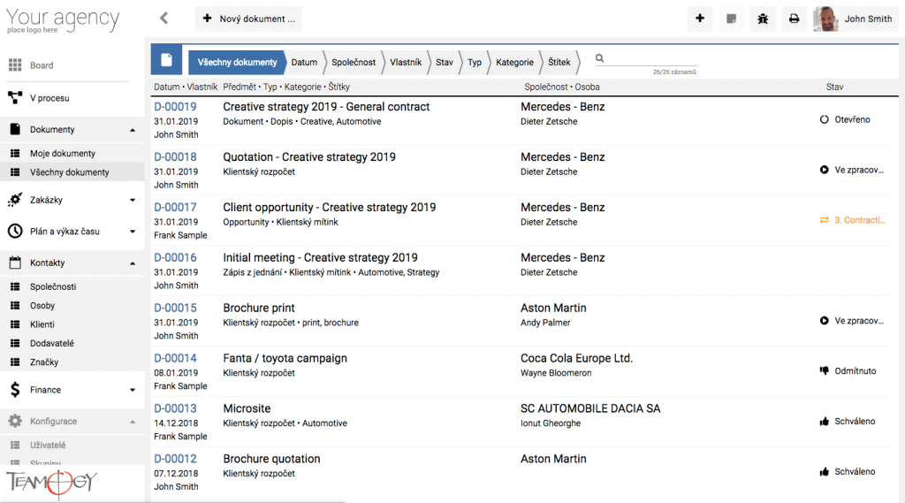Screen dimensions: 905x503
Task: Open John Smith user avatar
Action: [825, 19]
